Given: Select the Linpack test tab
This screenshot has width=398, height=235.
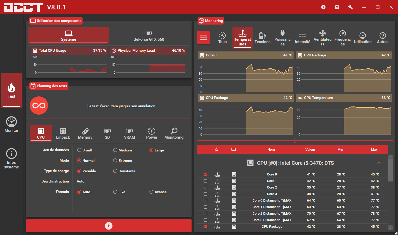Looking at the screenshot, I should (63, 133).
